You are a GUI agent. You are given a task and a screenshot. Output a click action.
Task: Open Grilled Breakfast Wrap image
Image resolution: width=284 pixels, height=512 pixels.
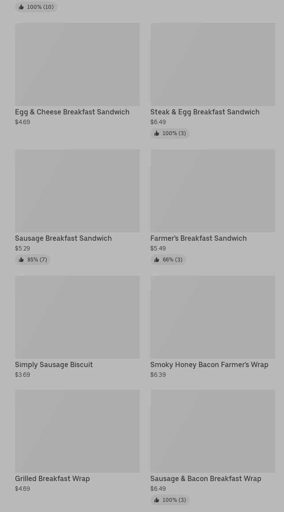pos(77,431)
